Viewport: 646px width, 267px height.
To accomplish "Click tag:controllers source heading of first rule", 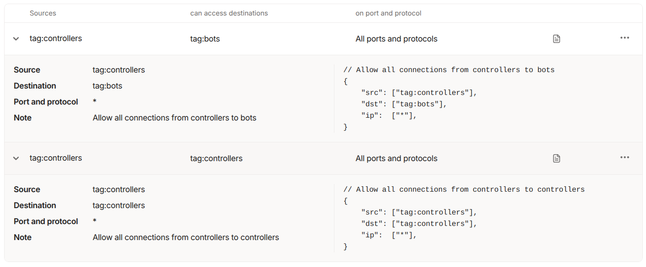I will point(56,38).
